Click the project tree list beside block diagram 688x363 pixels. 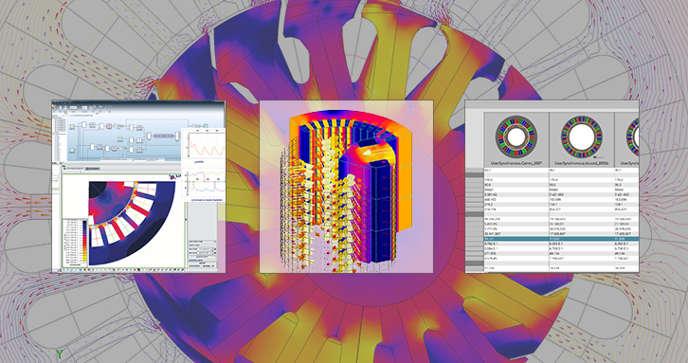point(60,138)
